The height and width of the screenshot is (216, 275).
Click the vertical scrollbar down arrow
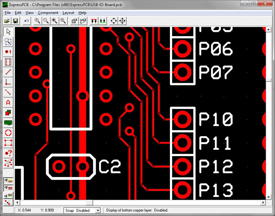[x=269, y=196]
